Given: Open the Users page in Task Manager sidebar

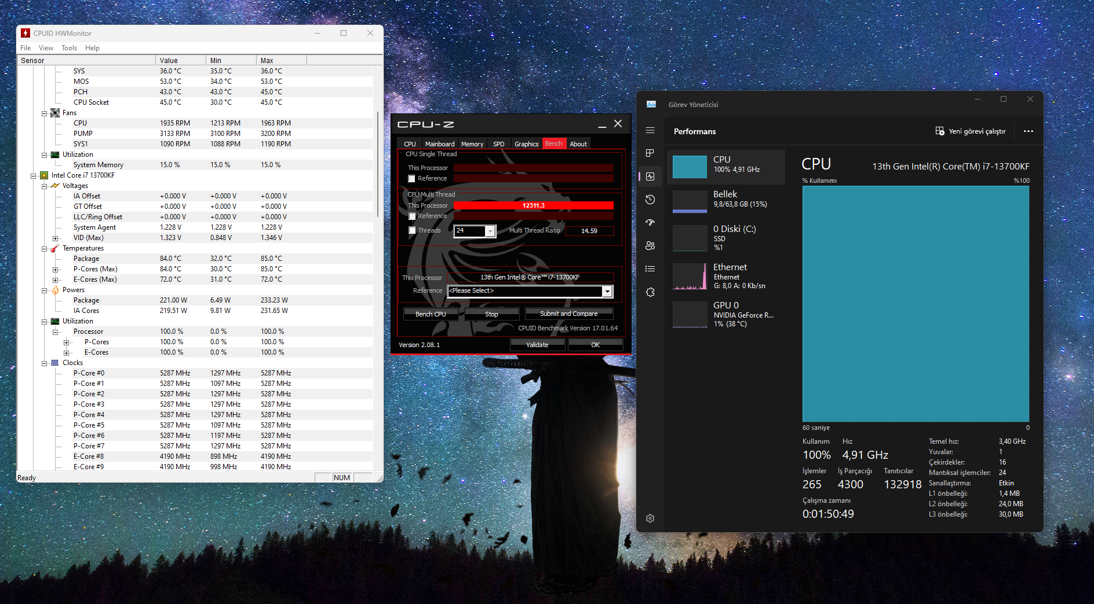Looking at the screenshot, I should (650, 246).
